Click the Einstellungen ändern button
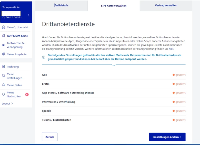200x146 pixels. click(x=167, y=137)
